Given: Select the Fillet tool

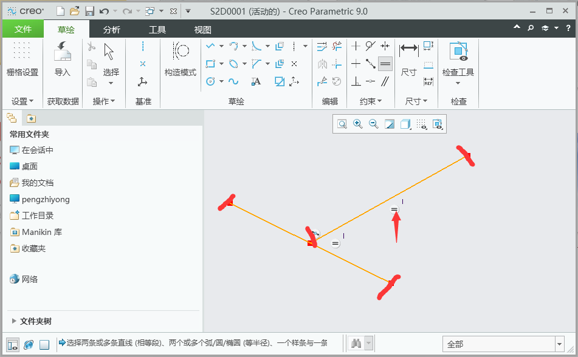Looking at the screenshot, I should click(256, 46).
